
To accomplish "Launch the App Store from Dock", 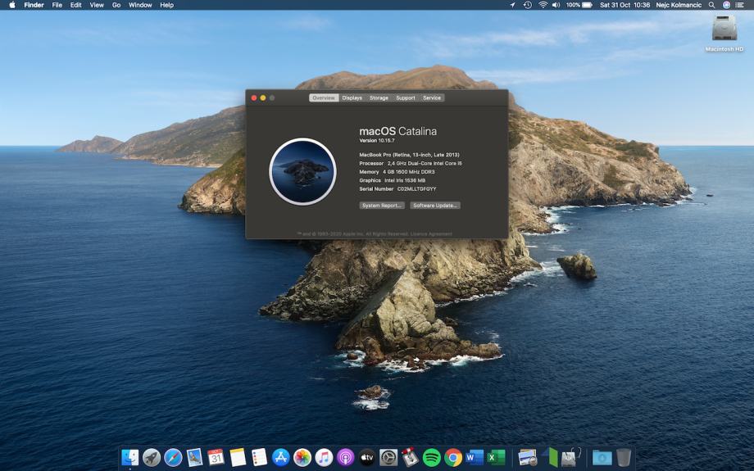I will [x=281, y=458].
